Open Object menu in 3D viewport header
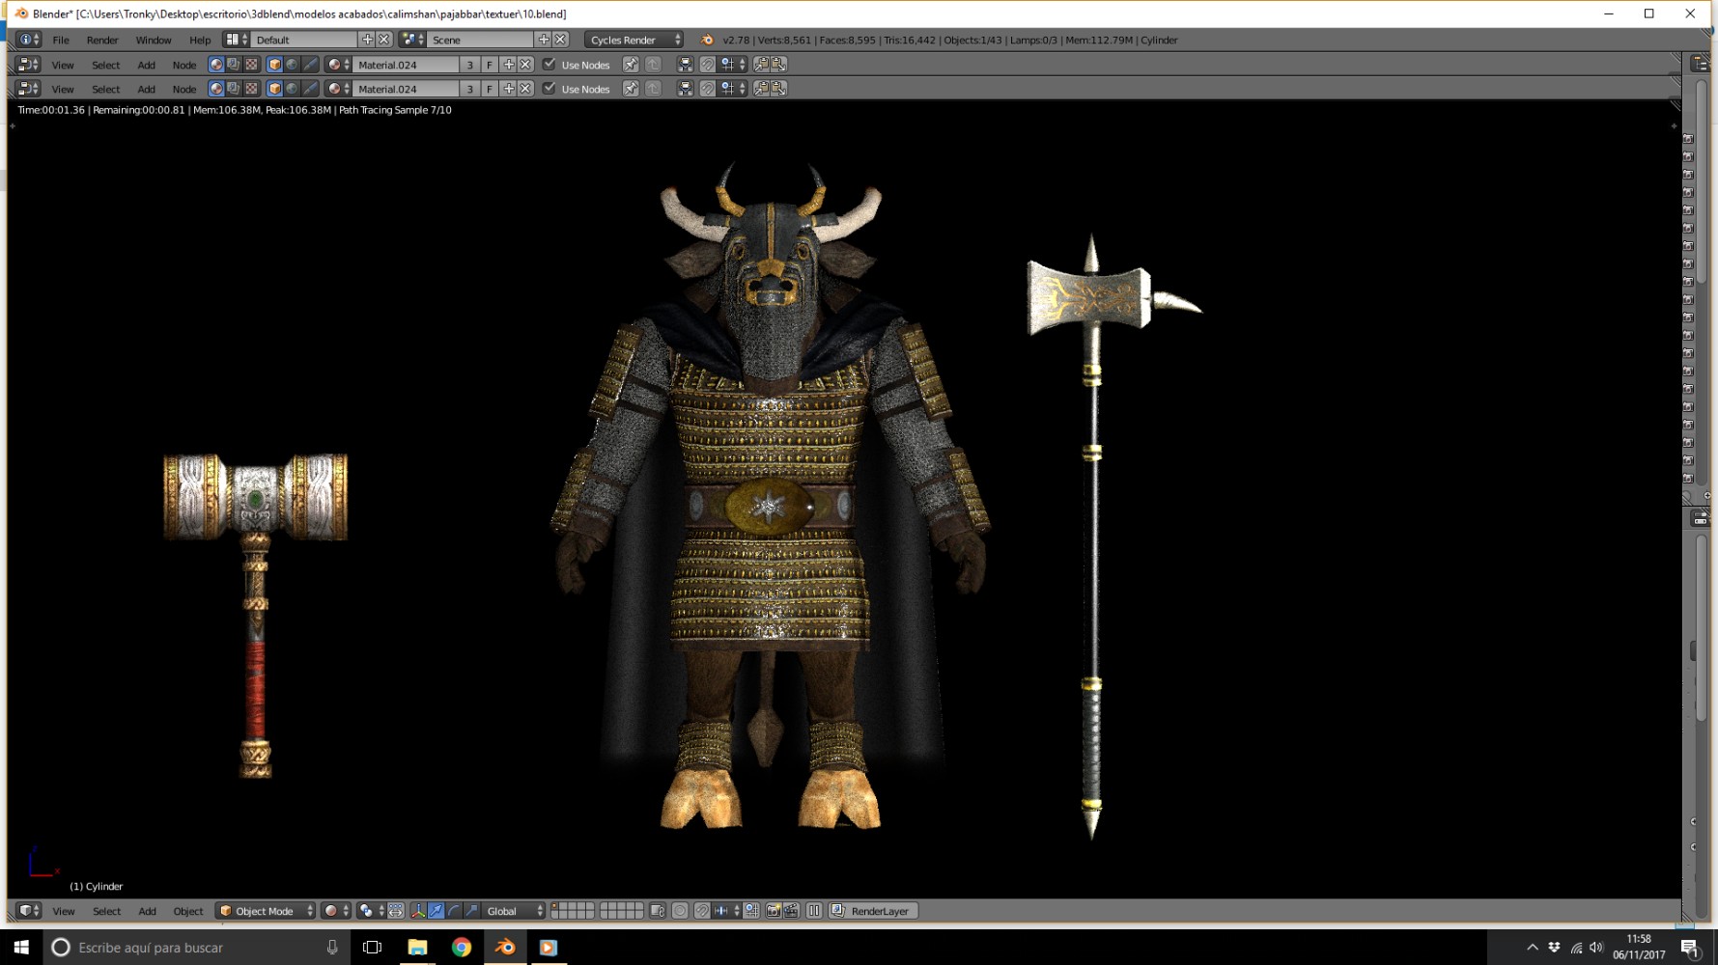Image resolution: width=1718 pixels, height=965 pixels. click(x=188, y=911)
